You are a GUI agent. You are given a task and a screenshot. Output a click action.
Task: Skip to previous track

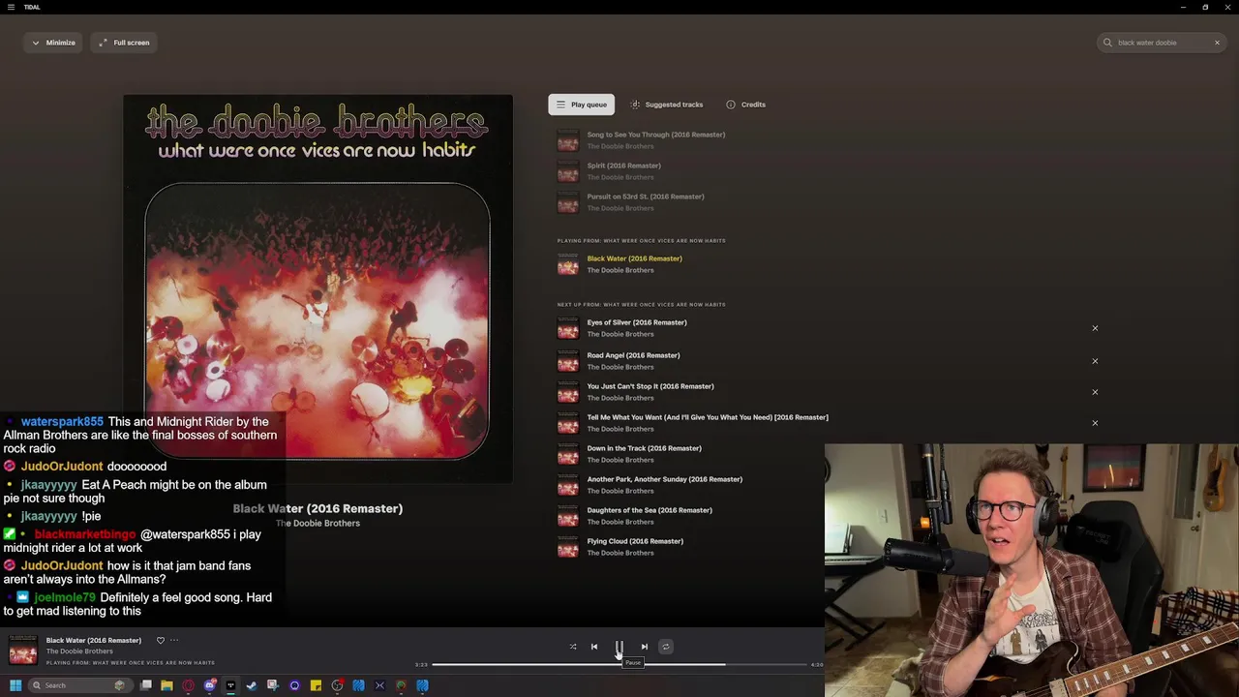click(594, 647)
